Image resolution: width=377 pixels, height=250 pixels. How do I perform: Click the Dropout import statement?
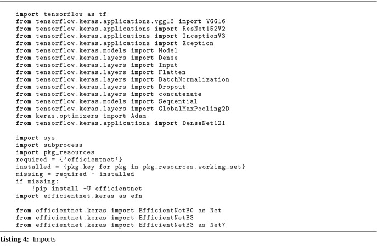100,87
